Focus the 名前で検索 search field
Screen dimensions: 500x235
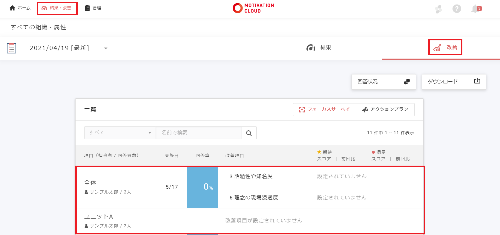(x=199, y=133)
